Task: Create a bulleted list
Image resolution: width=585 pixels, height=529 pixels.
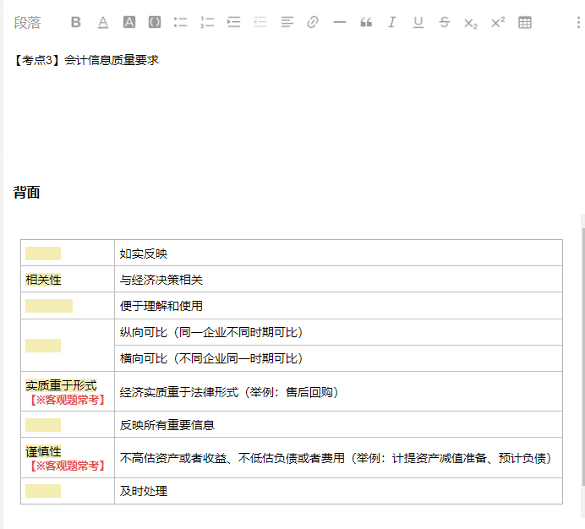Action: tap(181, 22)
